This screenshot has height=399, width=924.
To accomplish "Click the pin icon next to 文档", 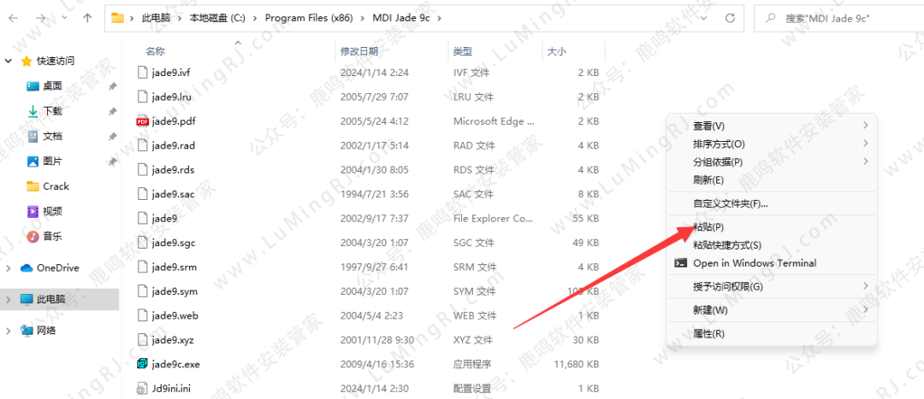I will 112,137.
